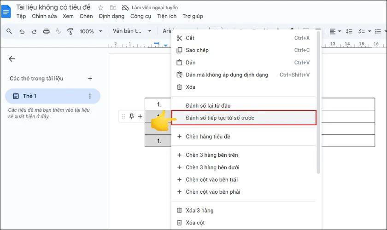Screen dimensions: 387x230
Task: Undo the last action
Action: [22, 31]
